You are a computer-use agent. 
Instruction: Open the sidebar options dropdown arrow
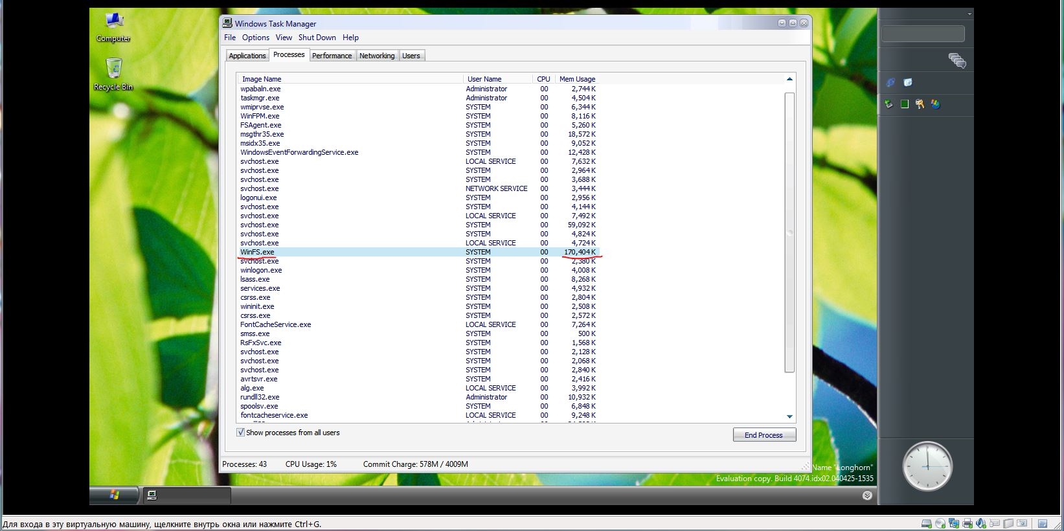coord(969,14)
